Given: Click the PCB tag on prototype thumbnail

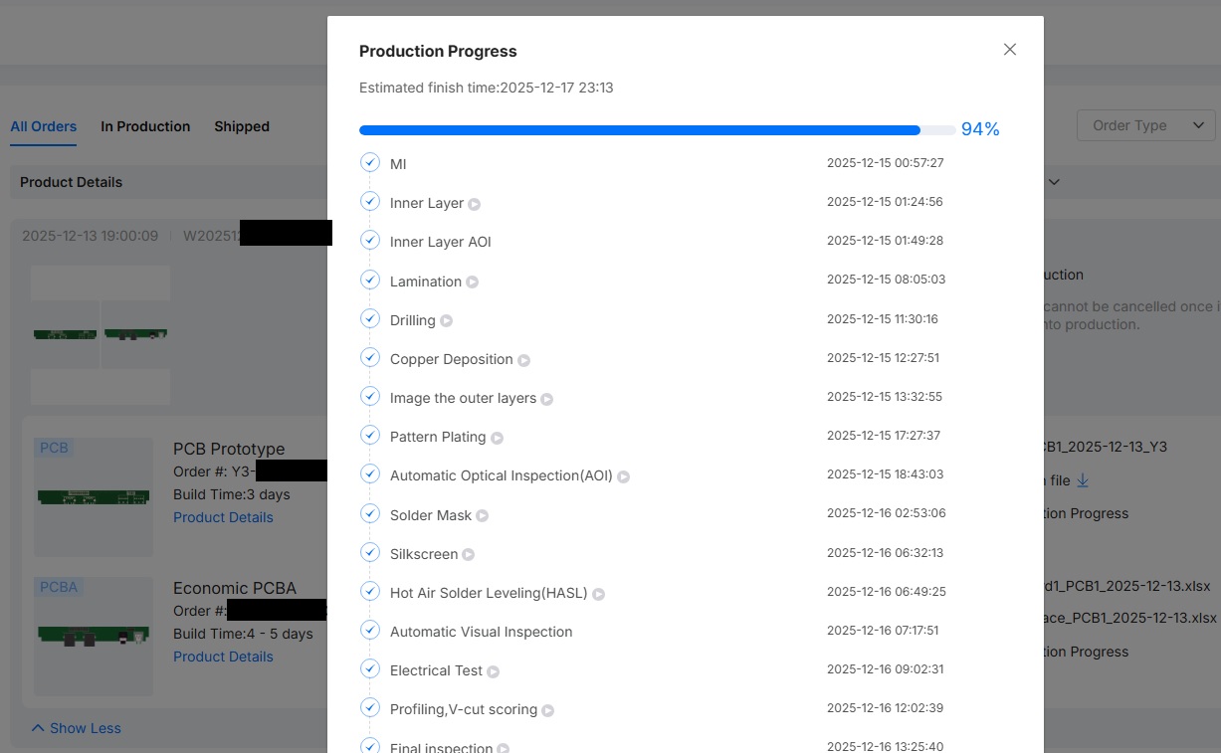Looking at the screenshot, I should 54,448.
